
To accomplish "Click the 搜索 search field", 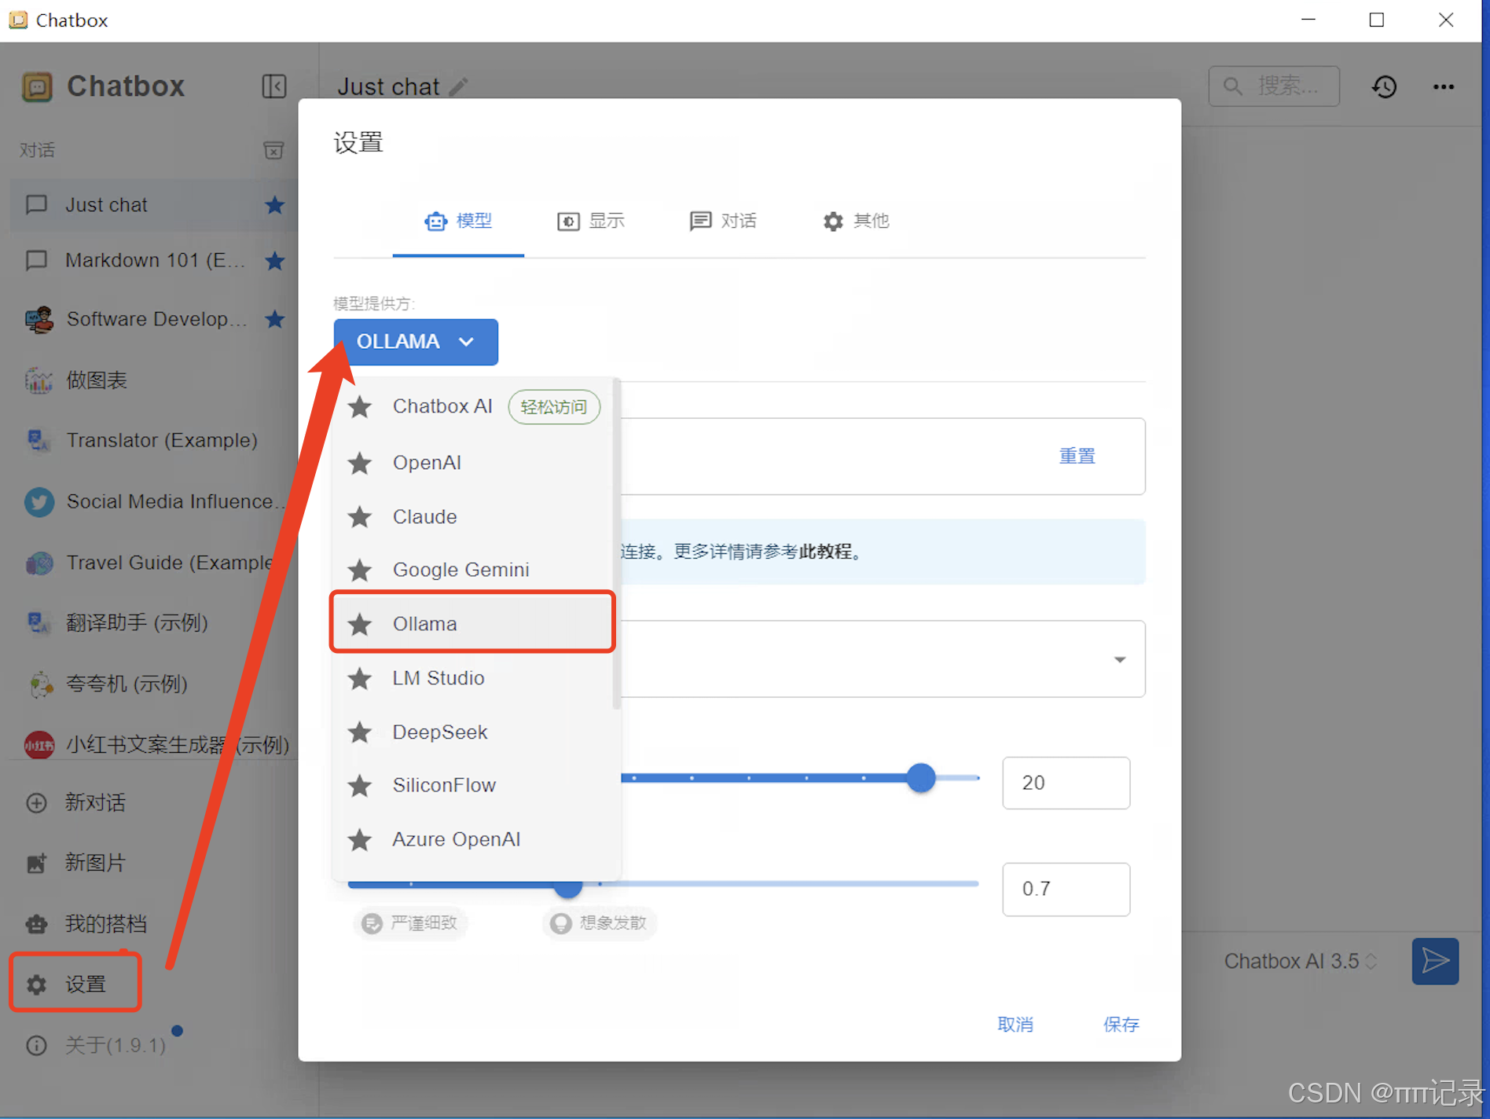I will click(x=1274, y=86).
